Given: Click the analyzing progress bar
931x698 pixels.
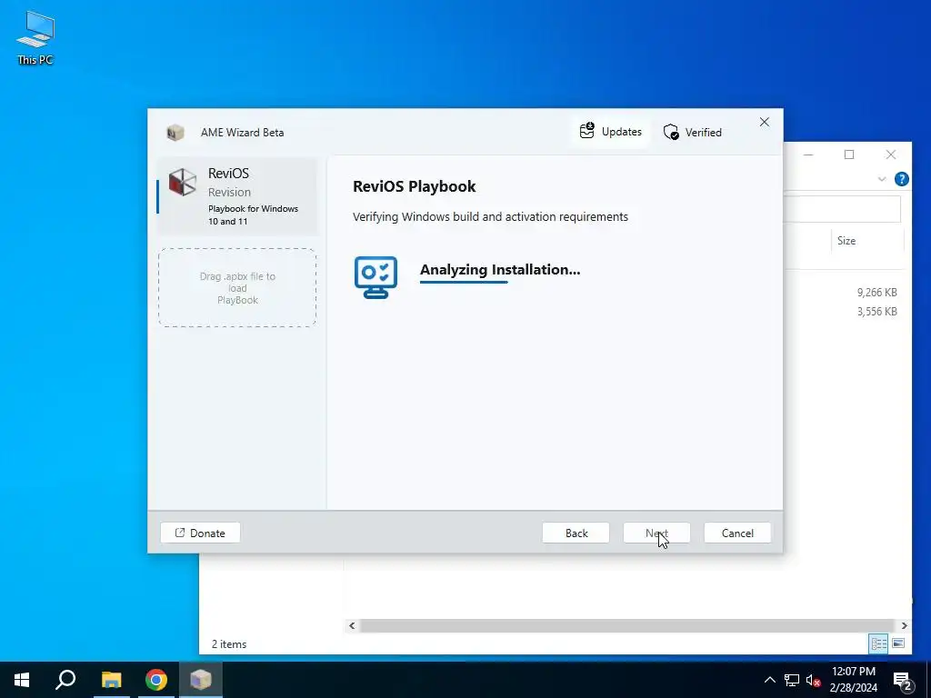Looking at the screenshot, I should (464, 282).
